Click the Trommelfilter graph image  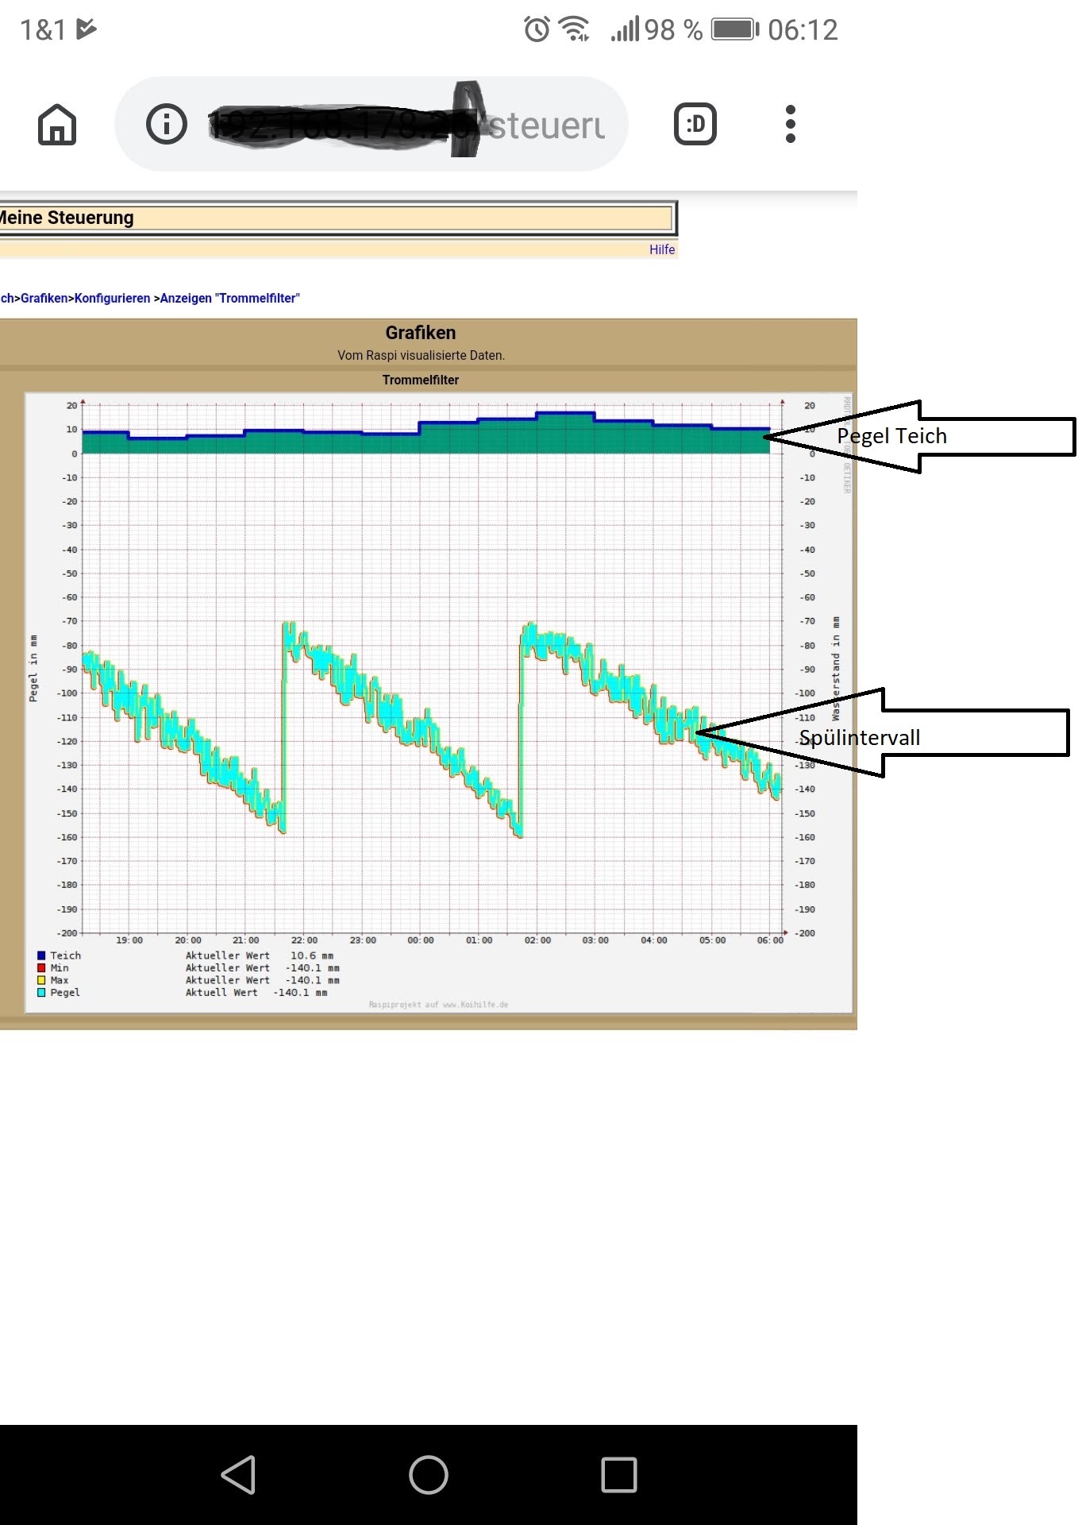(x=438, y=702)
